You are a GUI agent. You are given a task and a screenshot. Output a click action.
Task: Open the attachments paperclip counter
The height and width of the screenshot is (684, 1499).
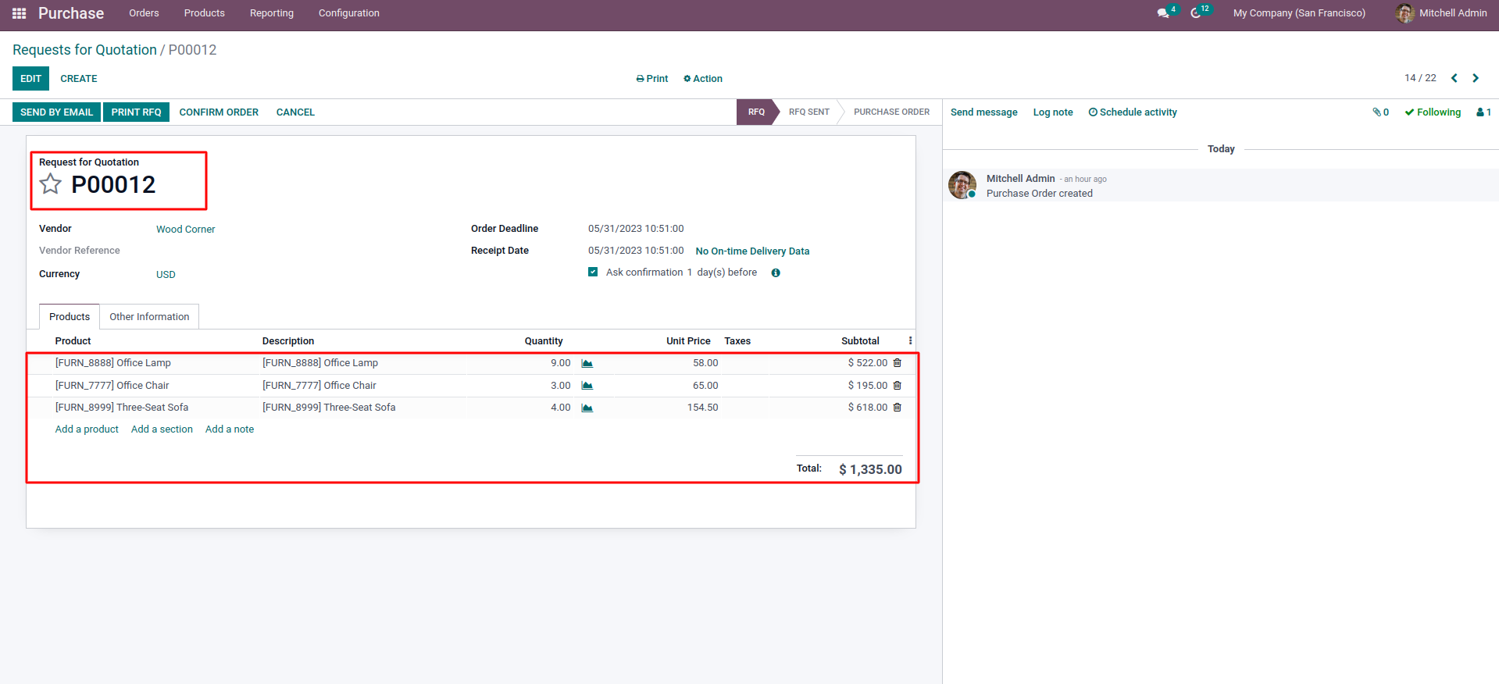pyautogui.click(x=1381, y=112)
